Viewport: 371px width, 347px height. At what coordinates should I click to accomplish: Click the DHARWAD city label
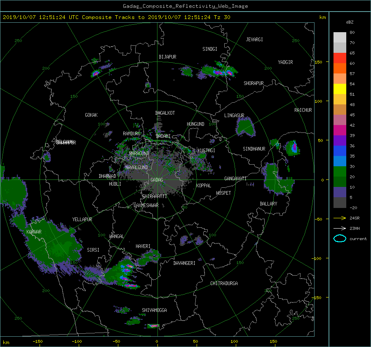tap(107, 176)
